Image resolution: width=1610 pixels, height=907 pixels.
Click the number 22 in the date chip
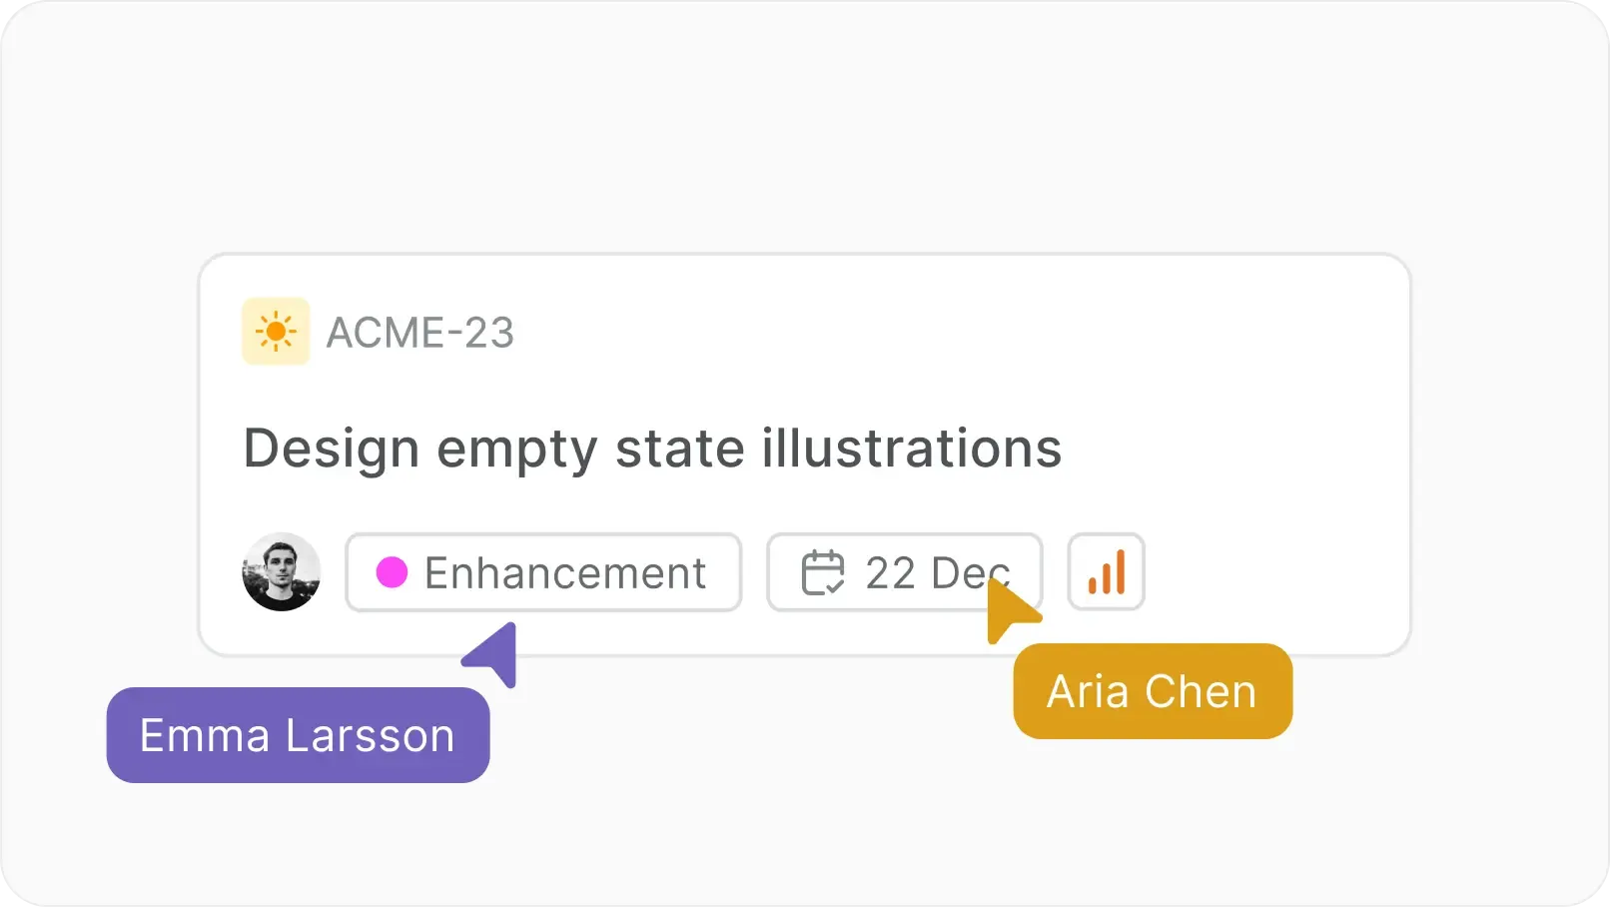click(x=890, y=573)
